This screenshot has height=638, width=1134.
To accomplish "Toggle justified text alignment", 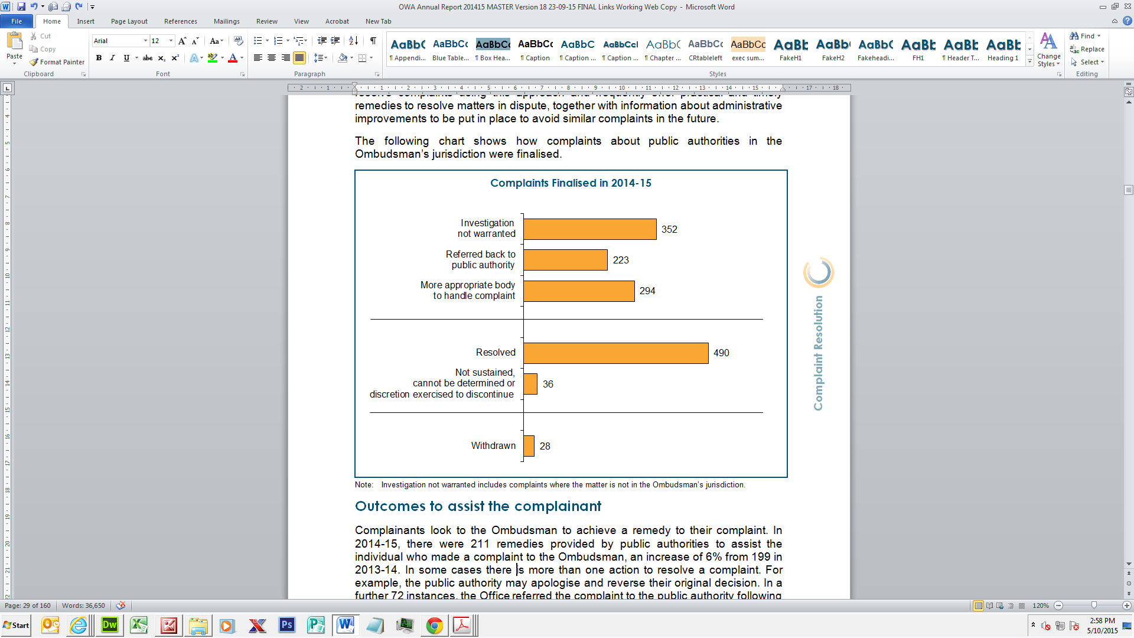I will click(x=299, y=58).
